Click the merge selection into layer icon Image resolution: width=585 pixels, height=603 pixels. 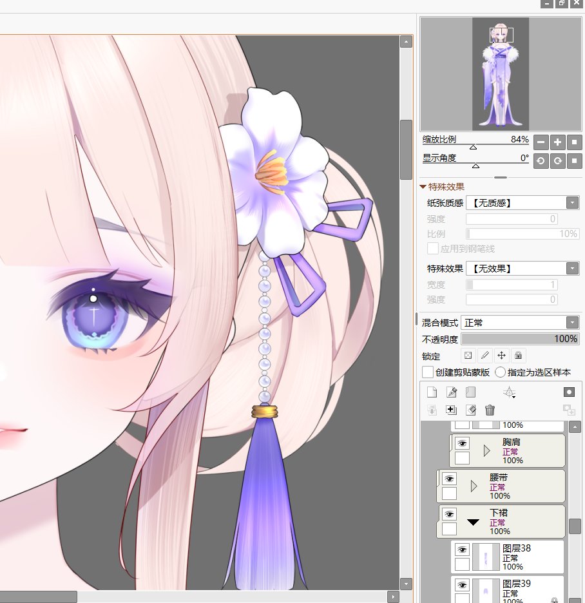tap(452, 410)
